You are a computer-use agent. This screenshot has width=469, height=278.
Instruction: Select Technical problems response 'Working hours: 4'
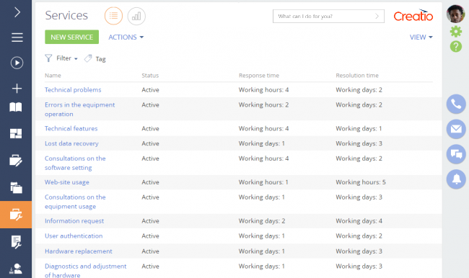point(263,90)
